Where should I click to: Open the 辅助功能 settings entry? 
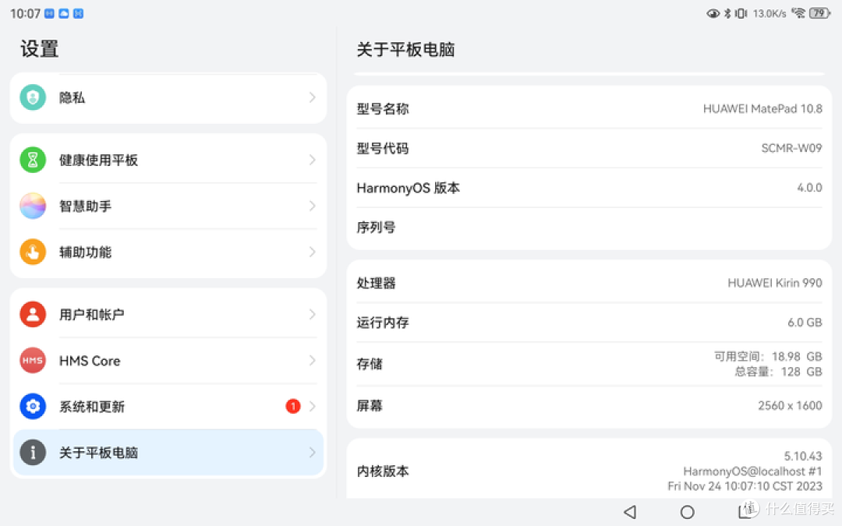click(168, 252)
